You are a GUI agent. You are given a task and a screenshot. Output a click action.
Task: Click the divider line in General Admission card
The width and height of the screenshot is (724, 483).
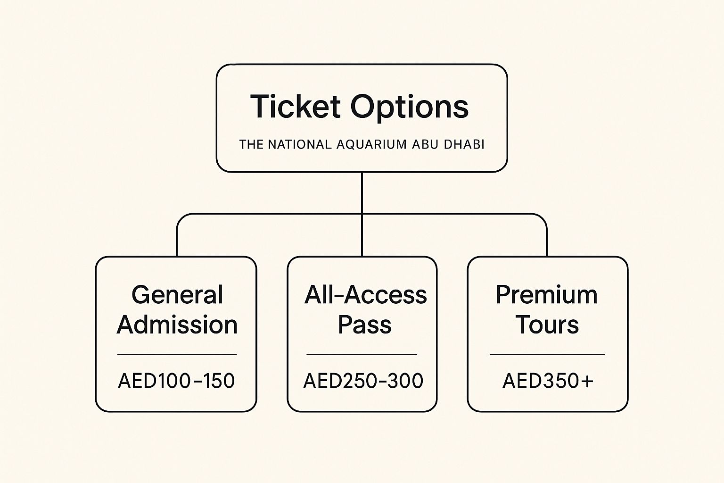click(x=177, y=354)
